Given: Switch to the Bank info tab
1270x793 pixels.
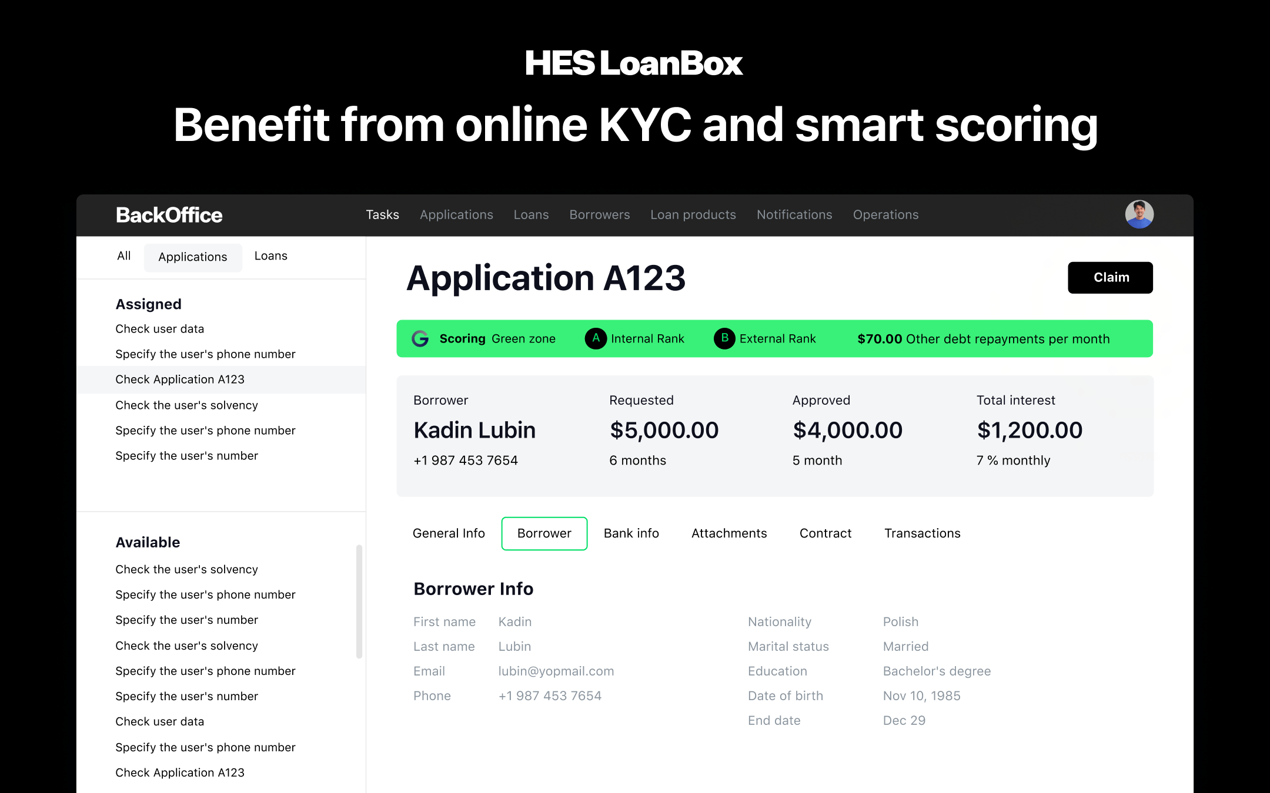Looking at the screenshot, I should (x=631, y=533).
